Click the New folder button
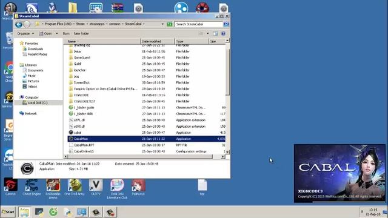 pos(81,33)
